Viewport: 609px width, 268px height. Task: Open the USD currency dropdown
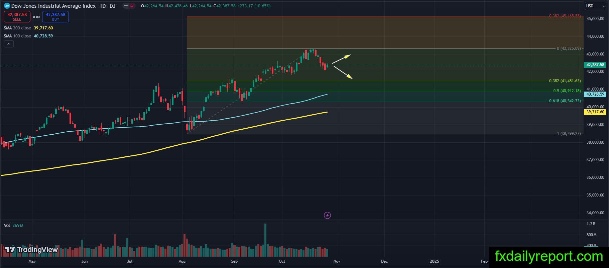pos(595,6)
